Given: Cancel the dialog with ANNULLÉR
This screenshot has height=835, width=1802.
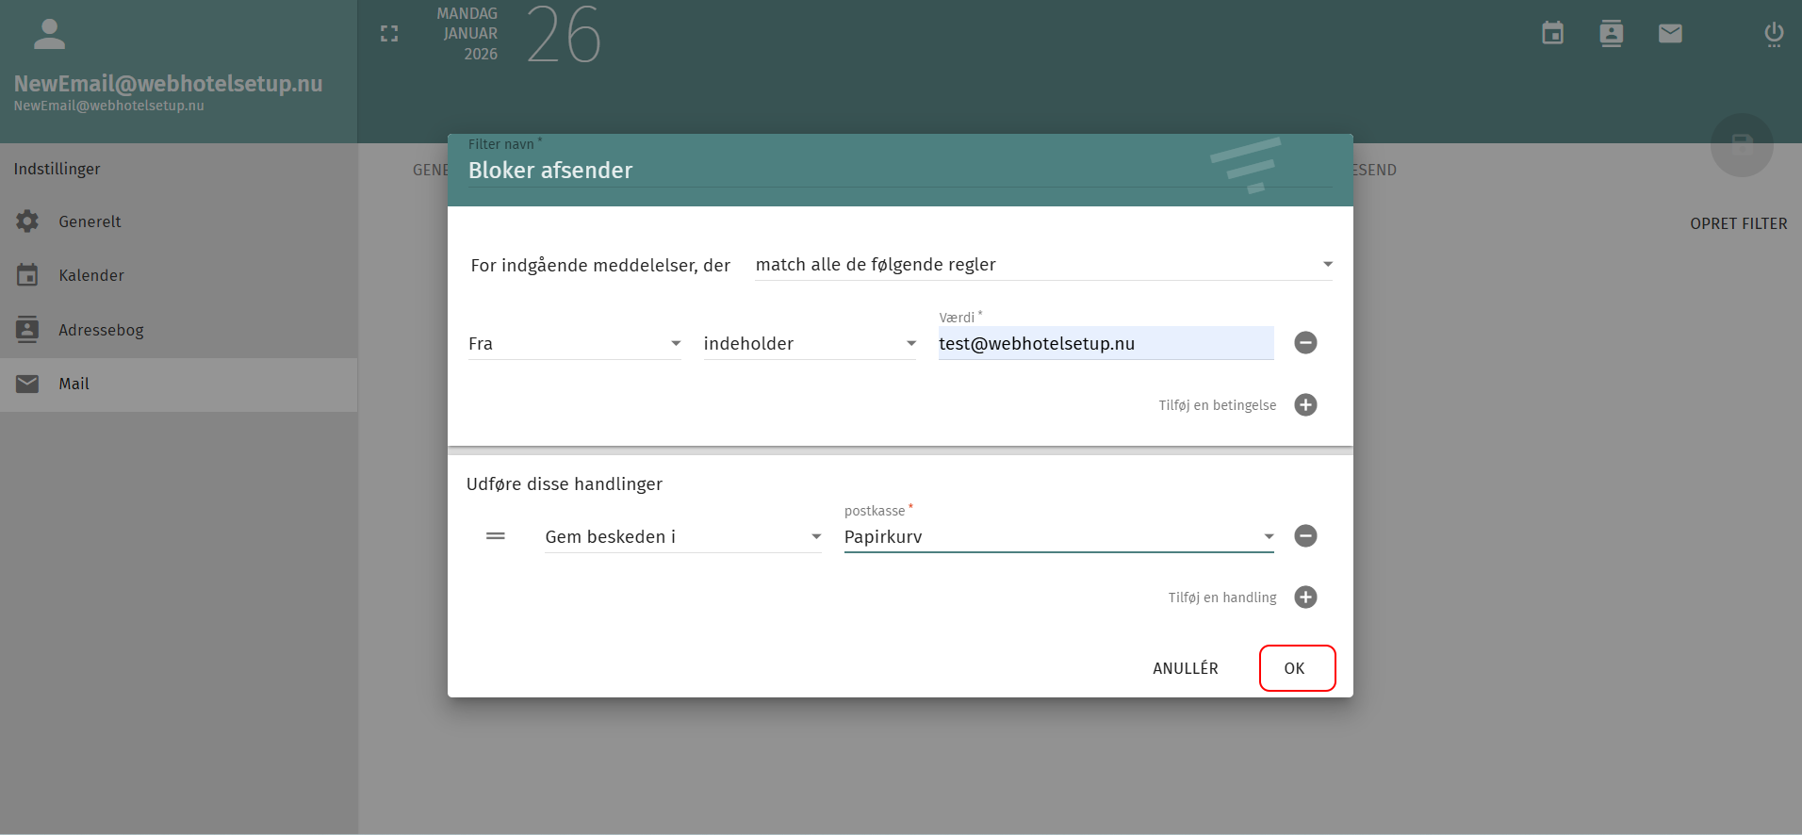Looking at the screenshot, I should 1185,668.
